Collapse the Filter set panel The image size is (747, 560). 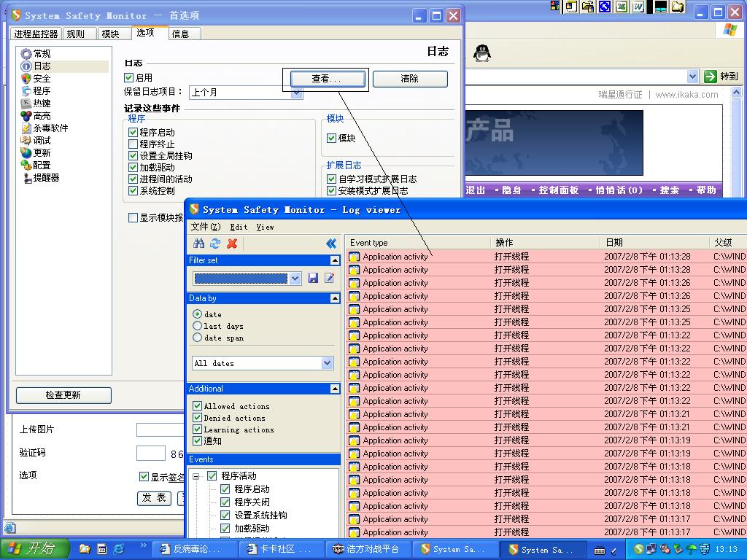point(335,260)
